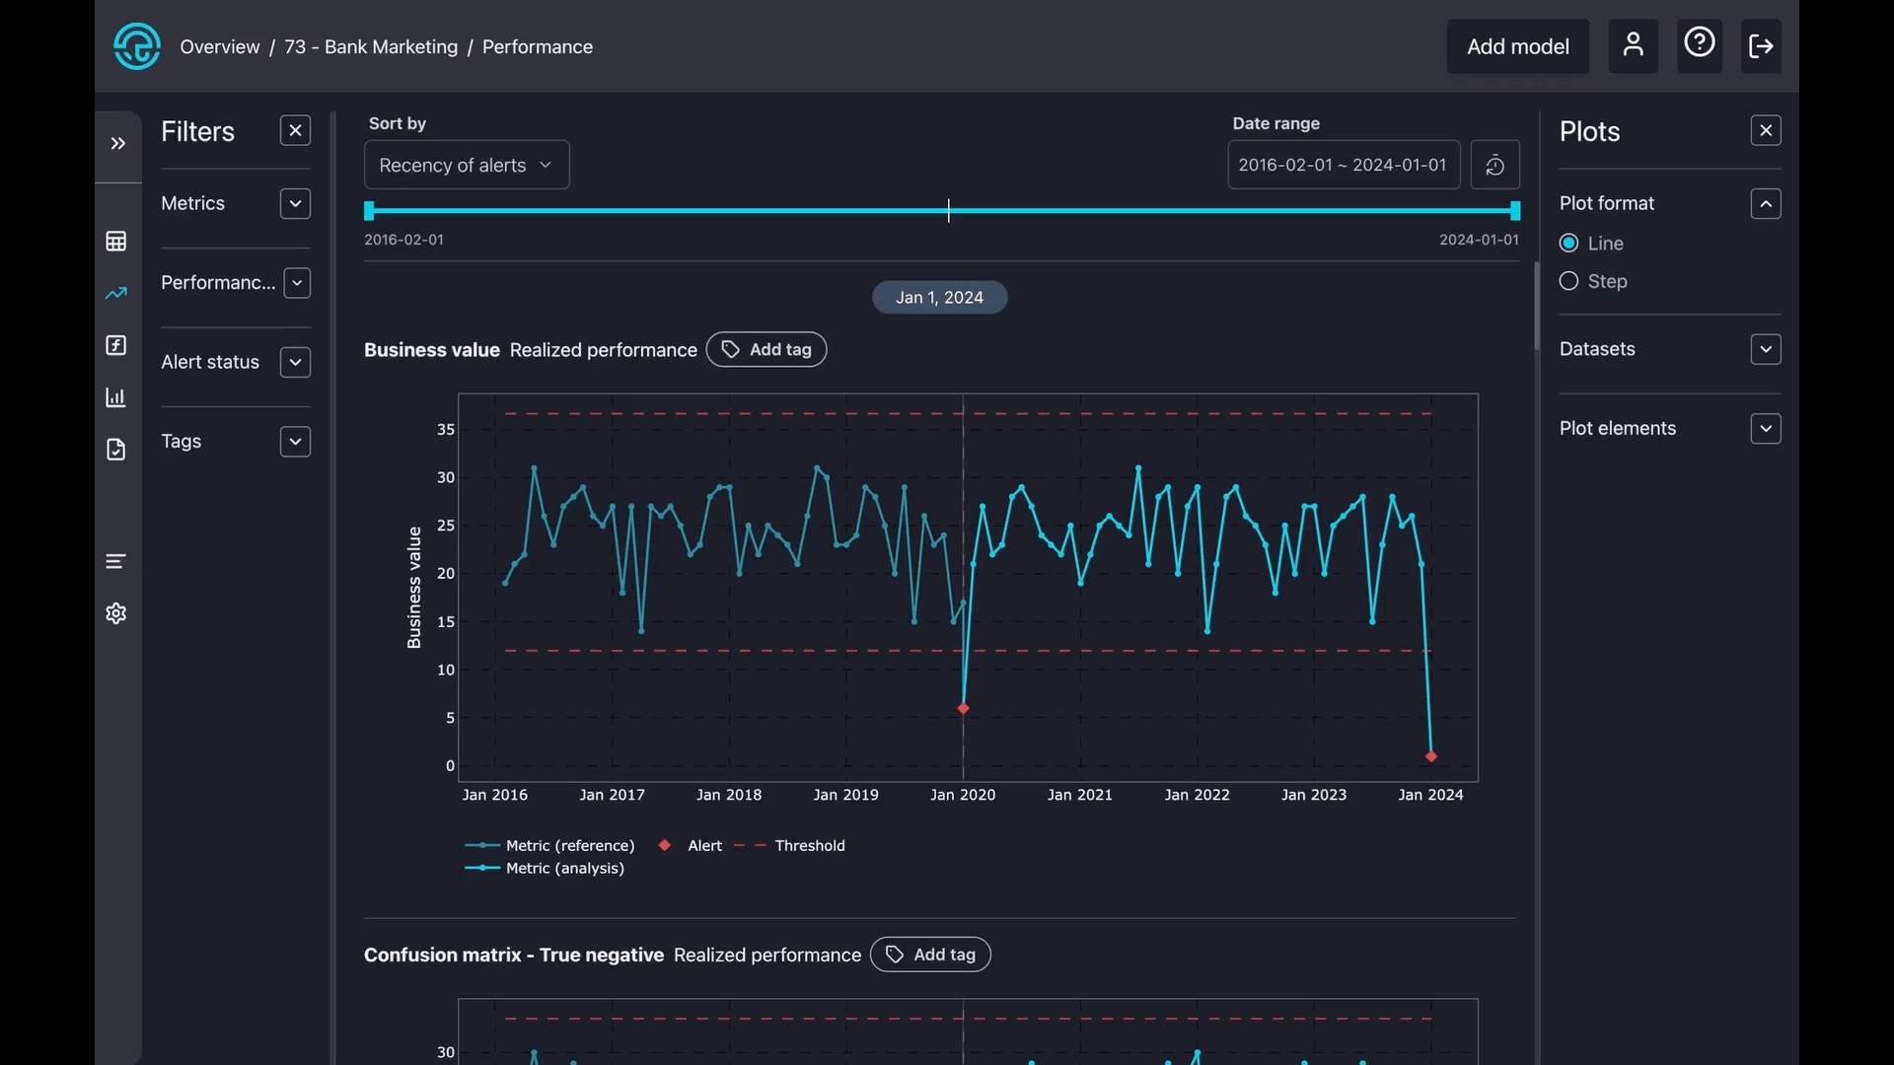
Task: Open the bar chart sidebar icon
Action: coord(116,397)
